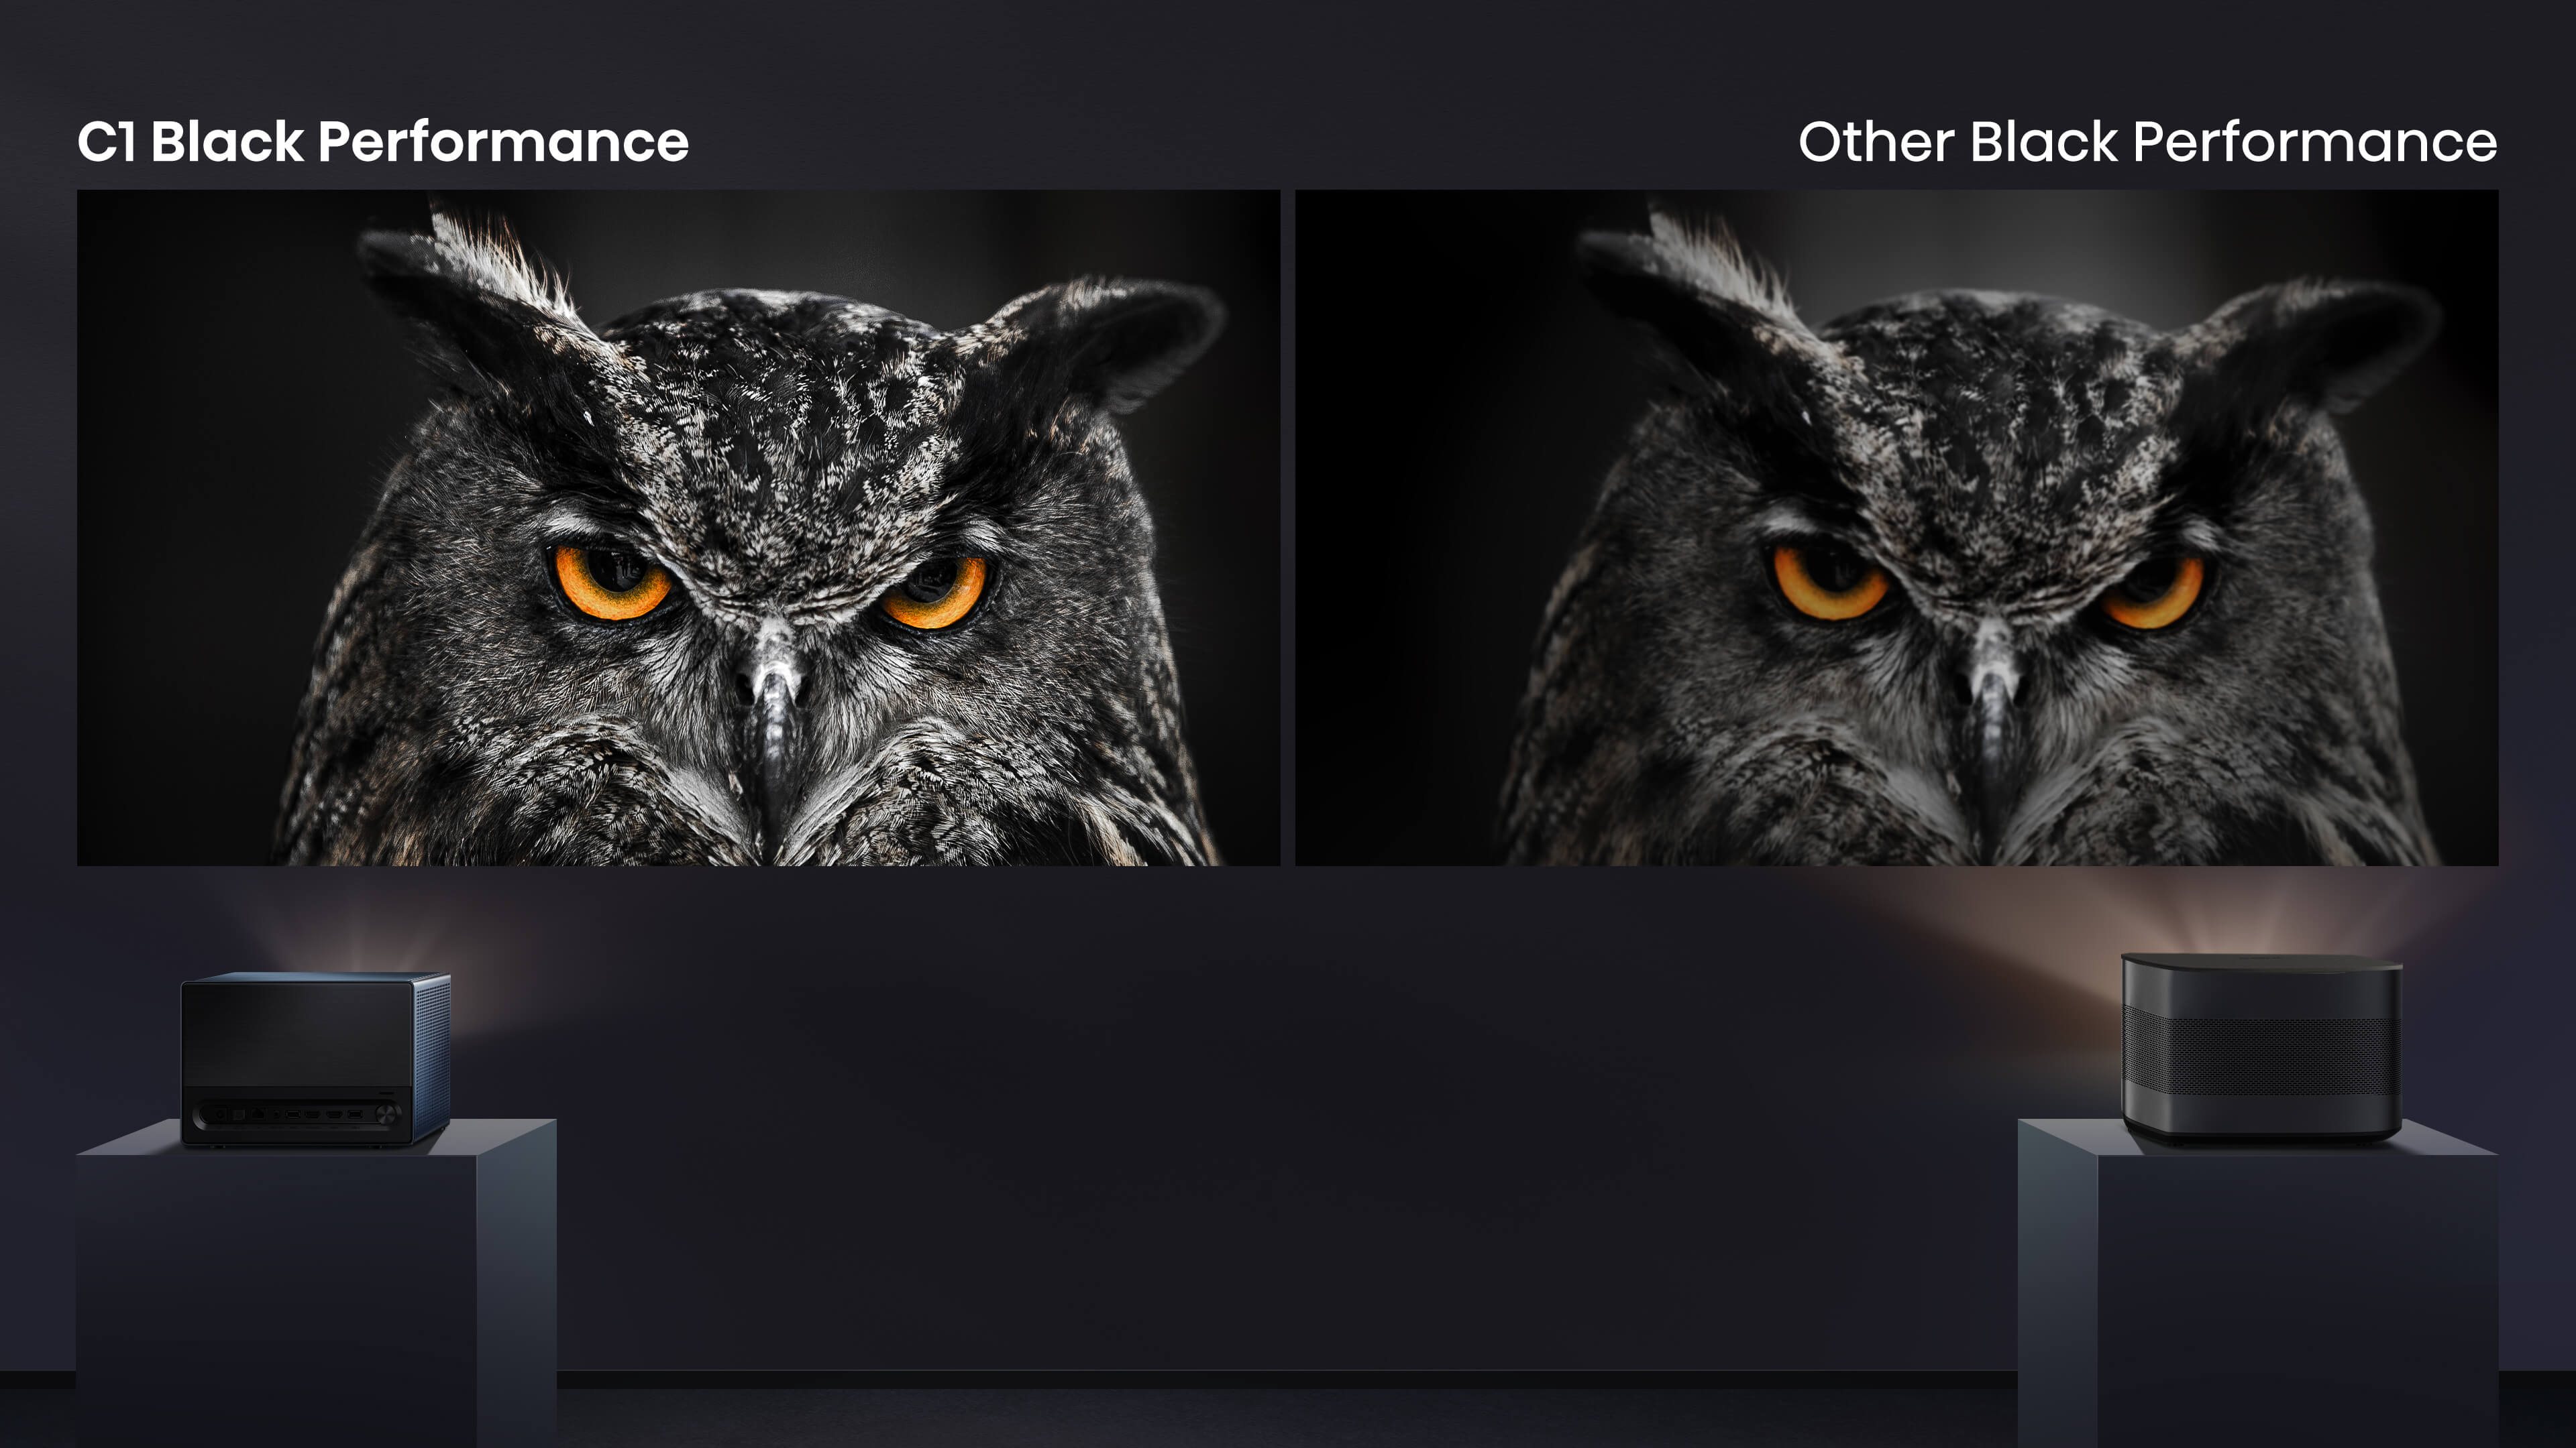Click the left display pedestal
Image resolution: width=2576 pixels, height=1448 pixels.
point(316,1283)
